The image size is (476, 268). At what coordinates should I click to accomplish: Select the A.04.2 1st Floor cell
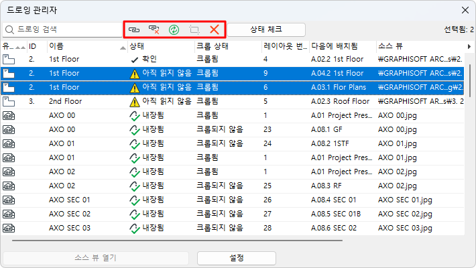[337, 73]
